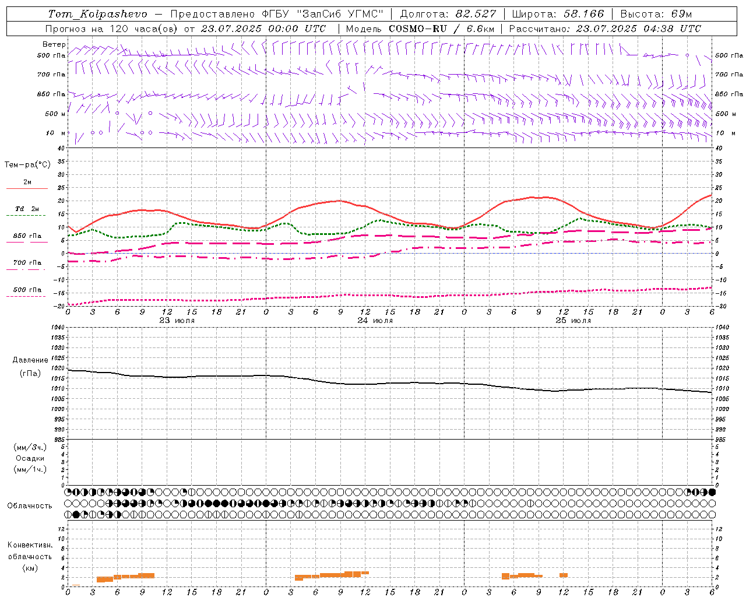The width and height of the screenshot is (746, 597).
Task: Click the Тем-ра(°C) axis title
Action: (27, 165)
